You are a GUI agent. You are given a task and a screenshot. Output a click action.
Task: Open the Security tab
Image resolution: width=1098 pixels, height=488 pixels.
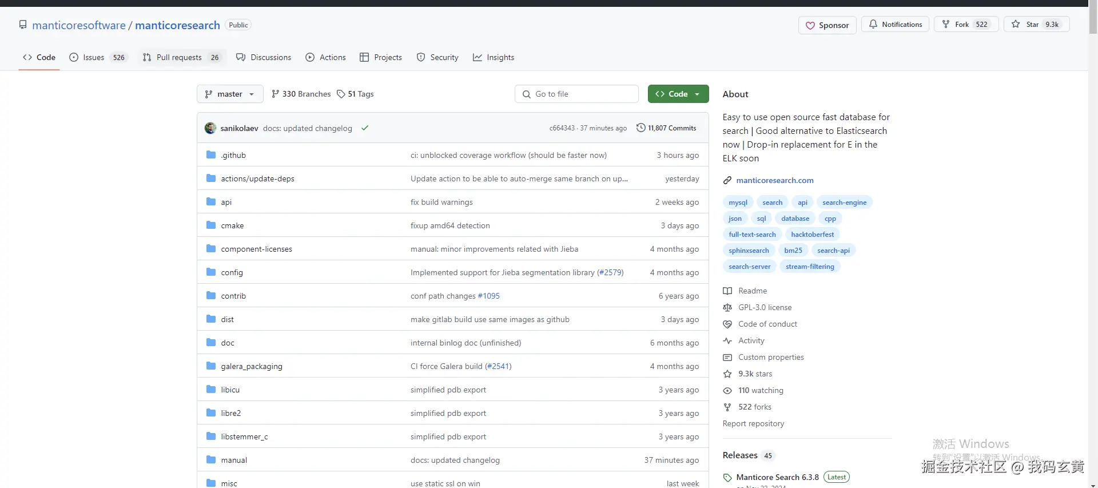[437, 57]
